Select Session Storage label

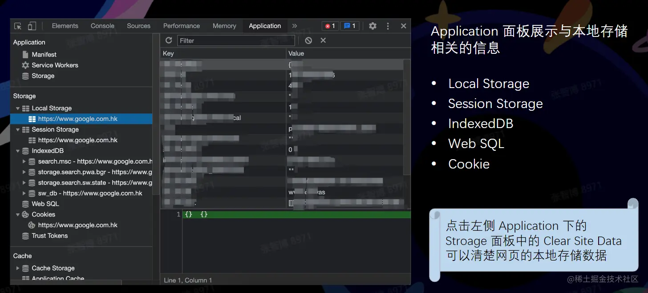point(55,129)
